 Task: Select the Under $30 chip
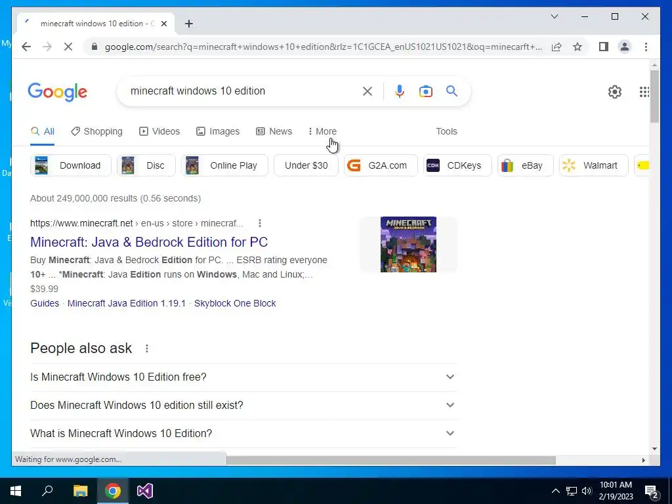306,165
